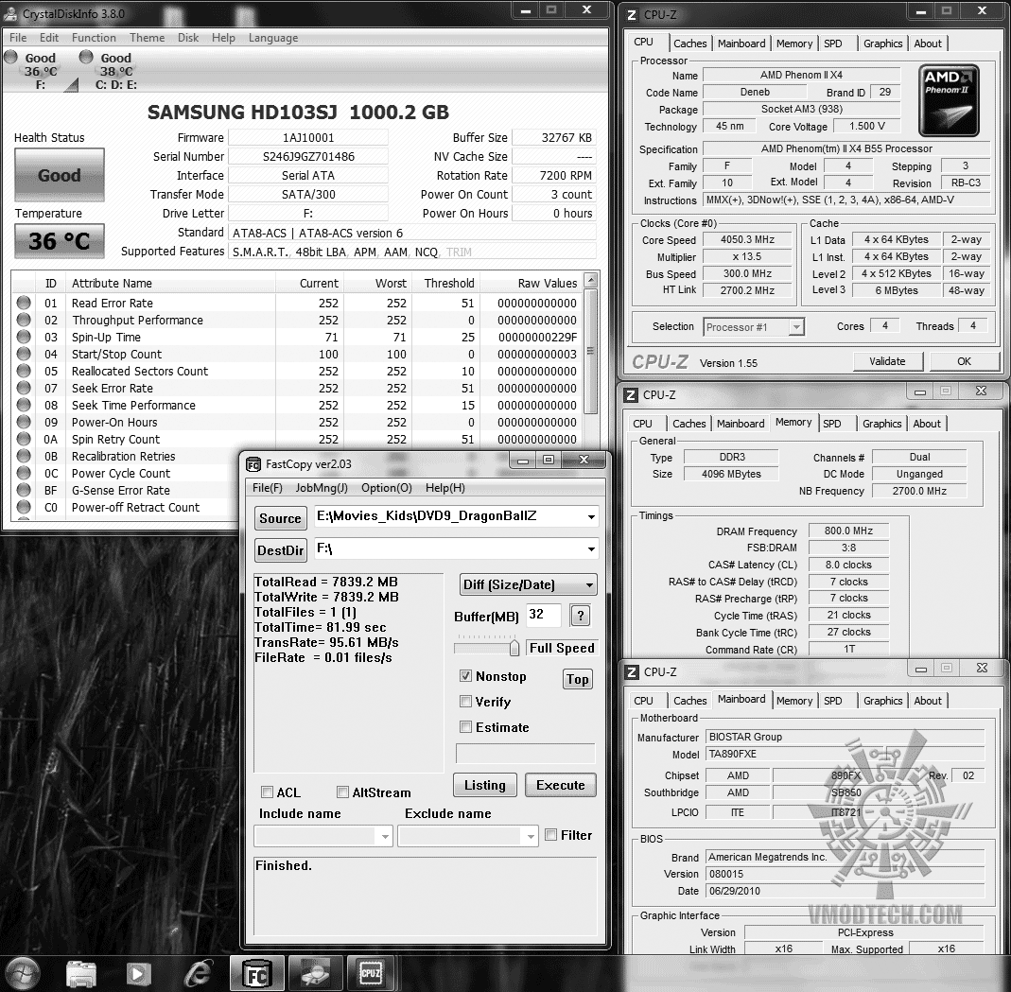Activate the CPU-Z taskbar icon
This screenshot has height=992, width=1011.
click(x=371, y=973)
